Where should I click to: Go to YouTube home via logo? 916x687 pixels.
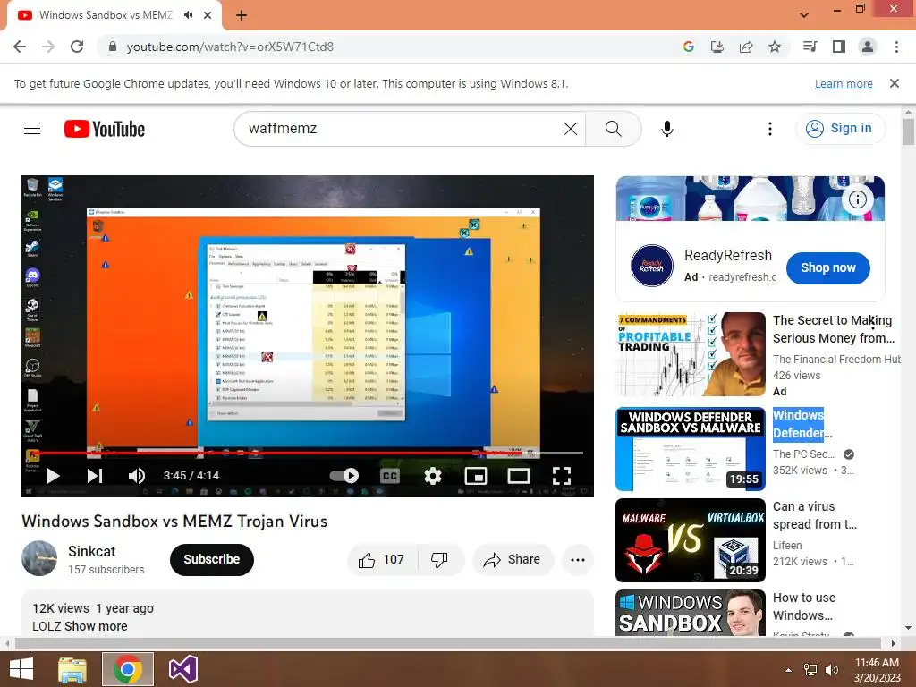click(105, 129)
